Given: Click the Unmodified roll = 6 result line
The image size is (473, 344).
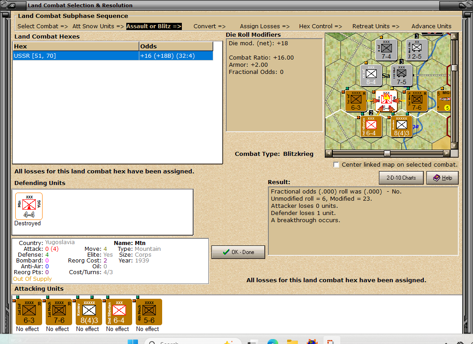Looking at the screenshot, I should (321, 199).
